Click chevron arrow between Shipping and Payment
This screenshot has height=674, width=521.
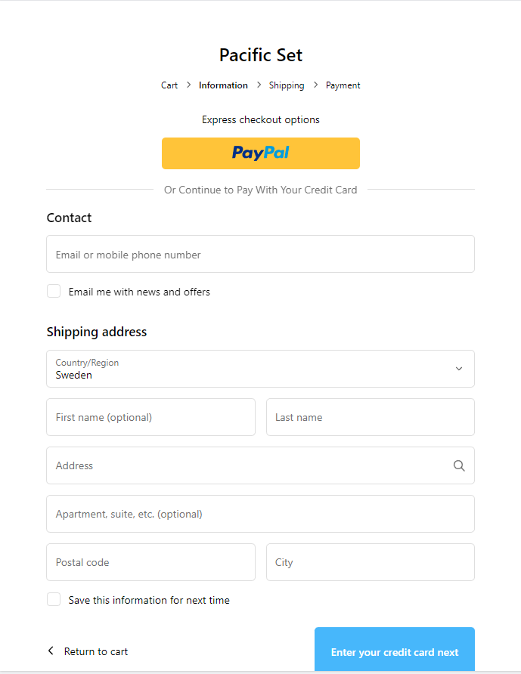coord(315,85)
